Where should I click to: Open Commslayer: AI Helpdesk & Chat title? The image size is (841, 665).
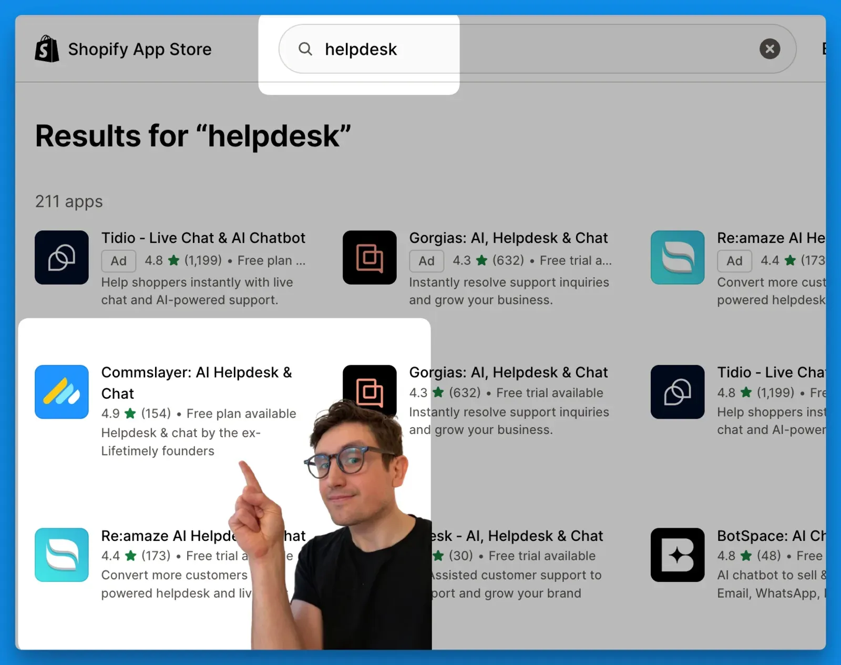pos(197,382)
